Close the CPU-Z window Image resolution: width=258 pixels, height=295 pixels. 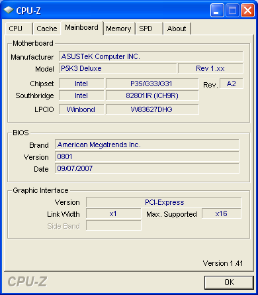[x=247, y=11]
